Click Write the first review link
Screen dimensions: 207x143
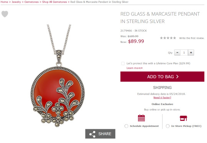[192, 38]
